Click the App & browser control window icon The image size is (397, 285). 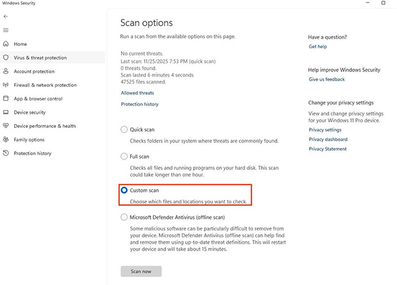point(5,98)
